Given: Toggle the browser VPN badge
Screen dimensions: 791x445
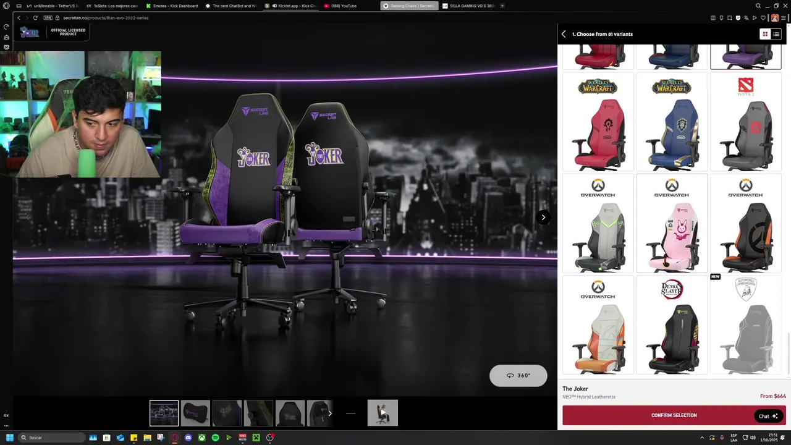Looking at the screenshot, I should (x=48, y=18).
